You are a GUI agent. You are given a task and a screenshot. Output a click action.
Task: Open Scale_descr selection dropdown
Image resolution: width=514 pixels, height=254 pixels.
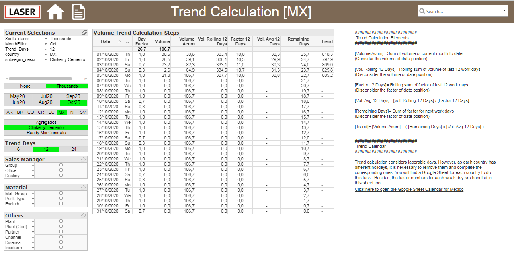[46, 39]
